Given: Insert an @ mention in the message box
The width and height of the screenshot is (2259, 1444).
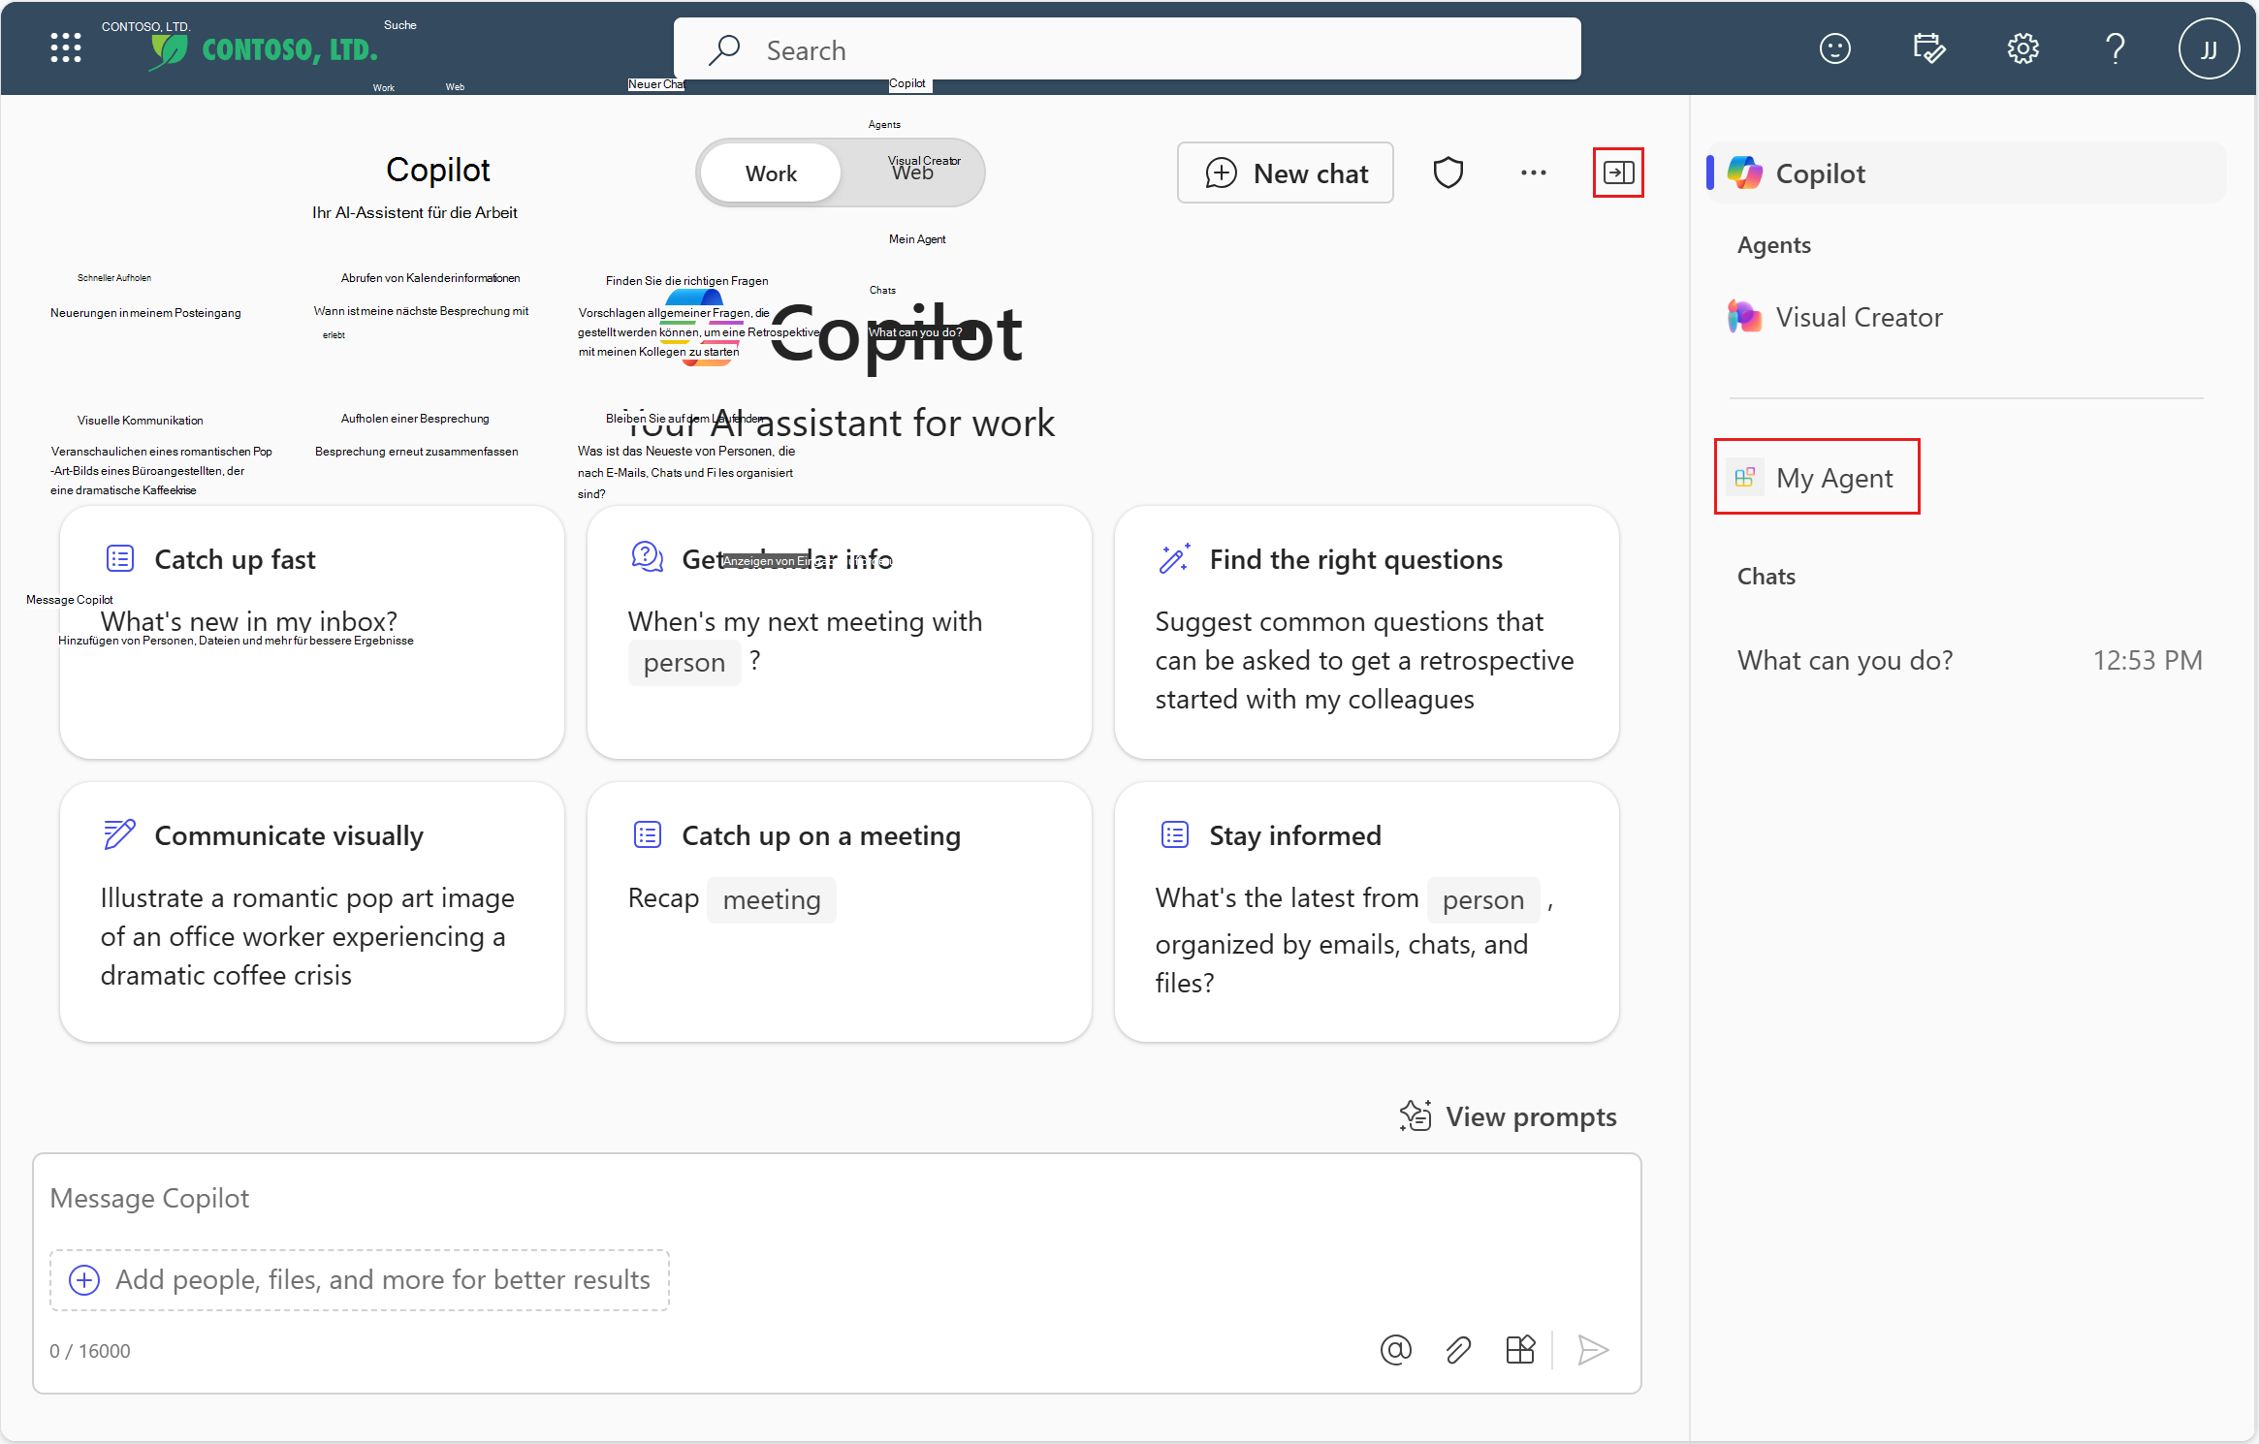Looking at the screenshot, I should [x=1396, y=1349].
